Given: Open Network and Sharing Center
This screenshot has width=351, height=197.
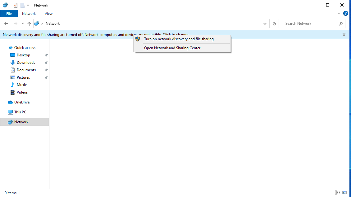Looking at the screenshot, I should pyautogui.click(x=172, y=48).
